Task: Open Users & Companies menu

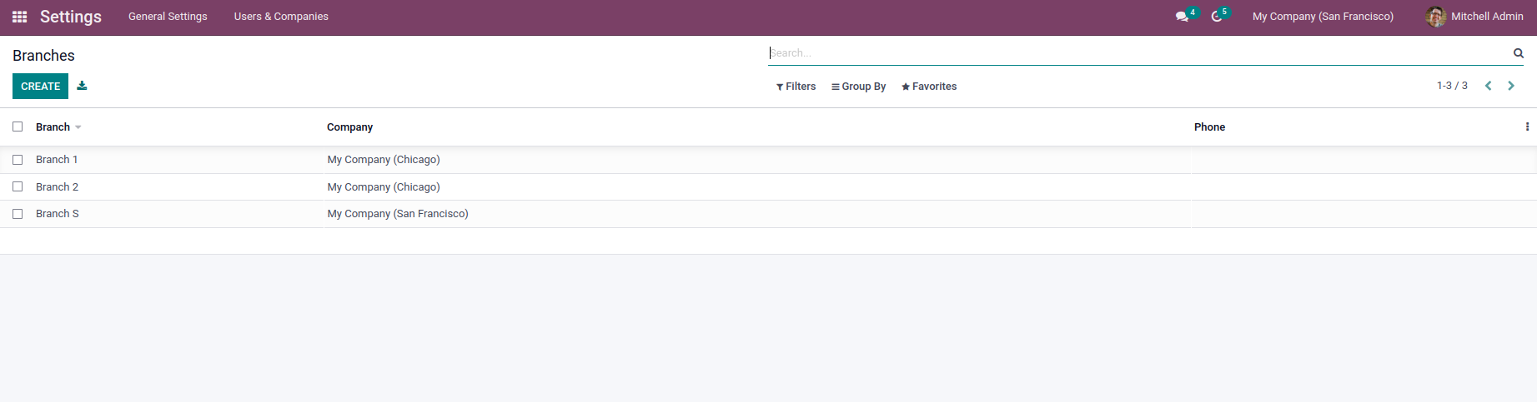Action: tap(281, 17)
